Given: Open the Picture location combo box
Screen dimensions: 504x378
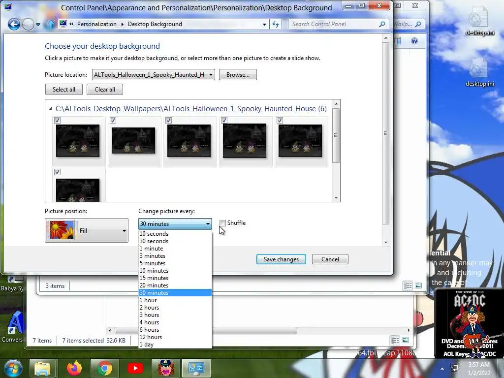Looking at the screenshot, I should (x=154, y=75).
